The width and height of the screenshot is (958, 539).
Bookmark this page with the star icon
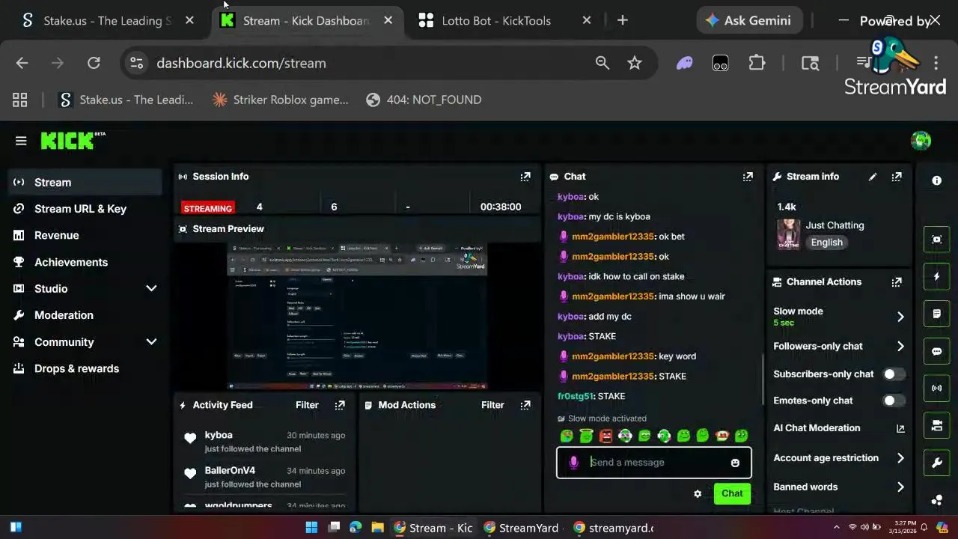click(635, 63)
